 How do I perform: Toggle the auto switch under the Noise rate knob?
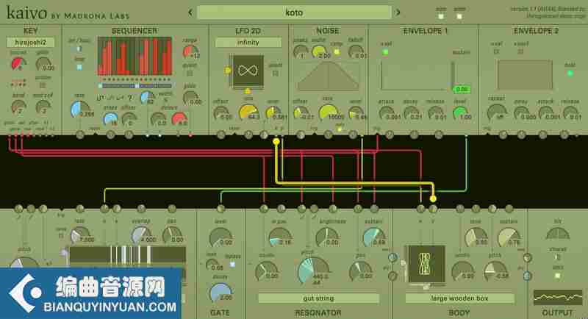pos(340,129)
